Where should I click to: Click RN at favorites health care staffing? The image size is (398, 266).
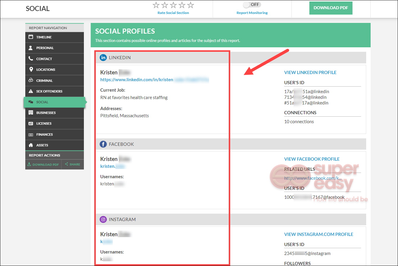(134, 97)
